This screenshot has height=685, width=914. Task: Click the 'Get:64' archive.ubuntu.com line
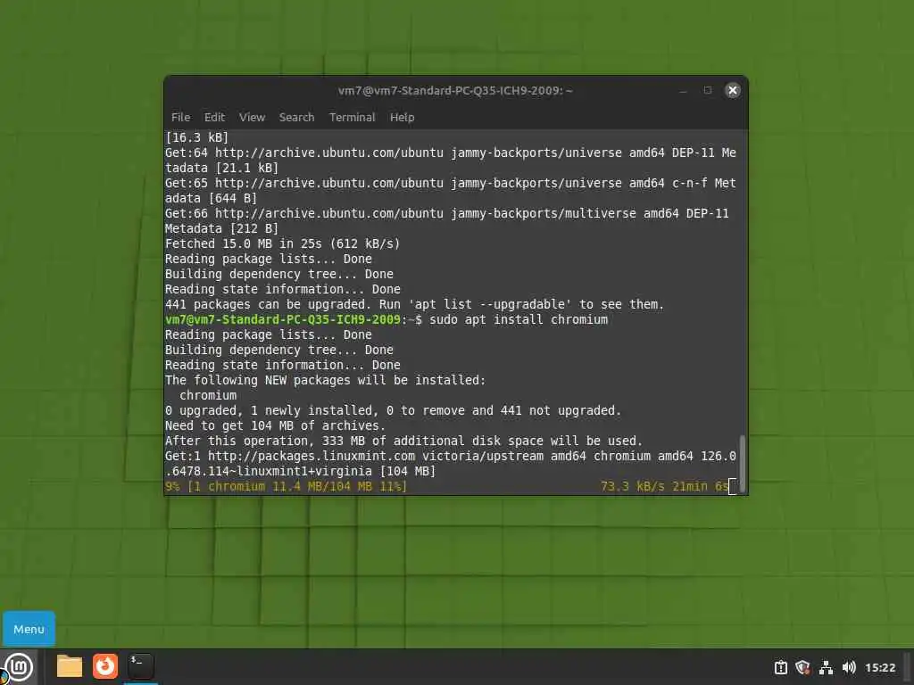[451, 161]
